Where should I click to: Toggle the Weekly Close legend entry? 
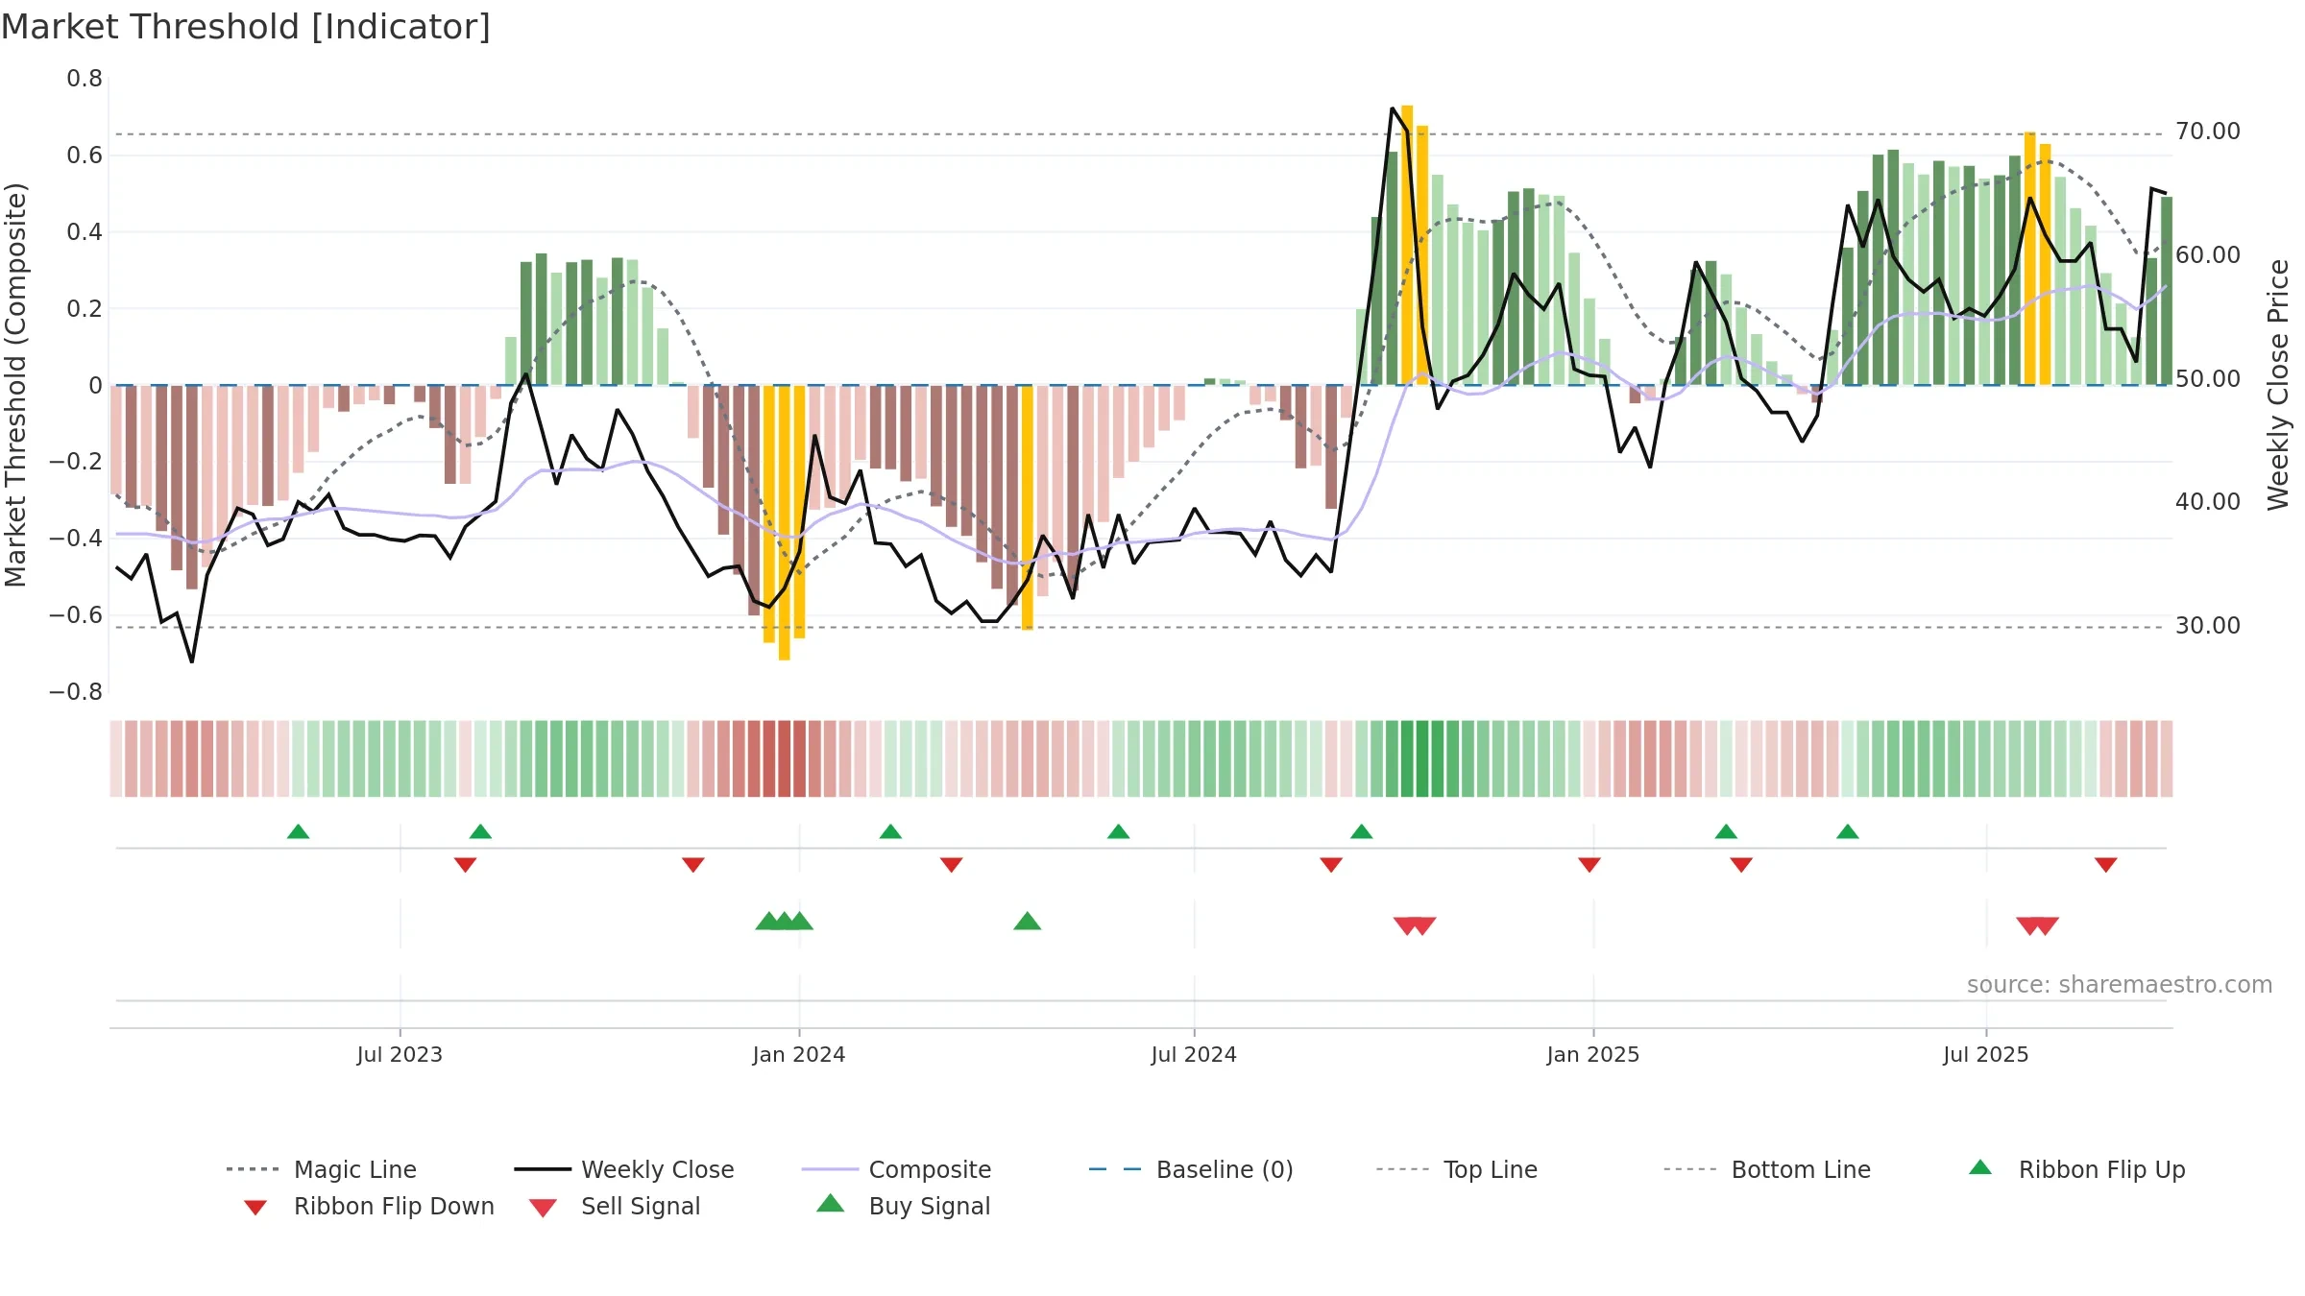pyautogui.click(x=624, y=1169)
